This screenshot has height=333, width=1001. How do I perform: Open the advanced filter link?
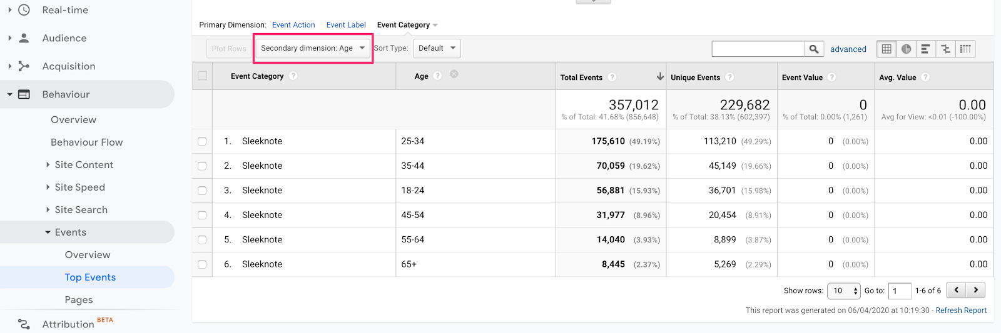[848, 49]
